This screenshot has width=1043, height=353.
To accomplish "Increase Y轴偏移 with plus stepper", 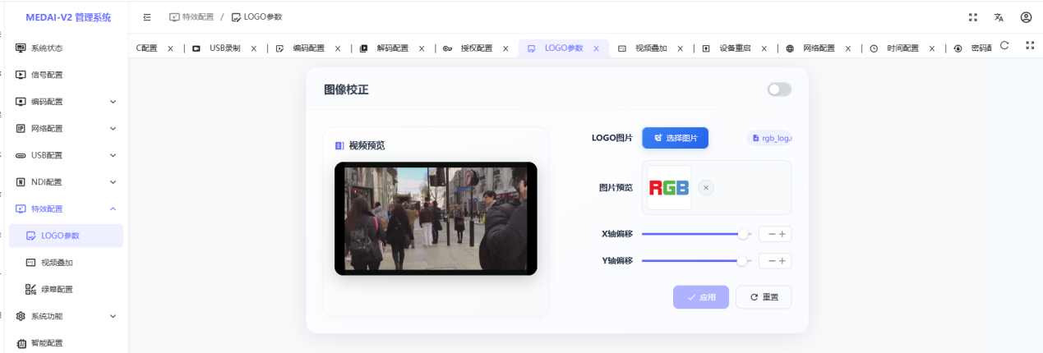I will (x=782, y=262).
